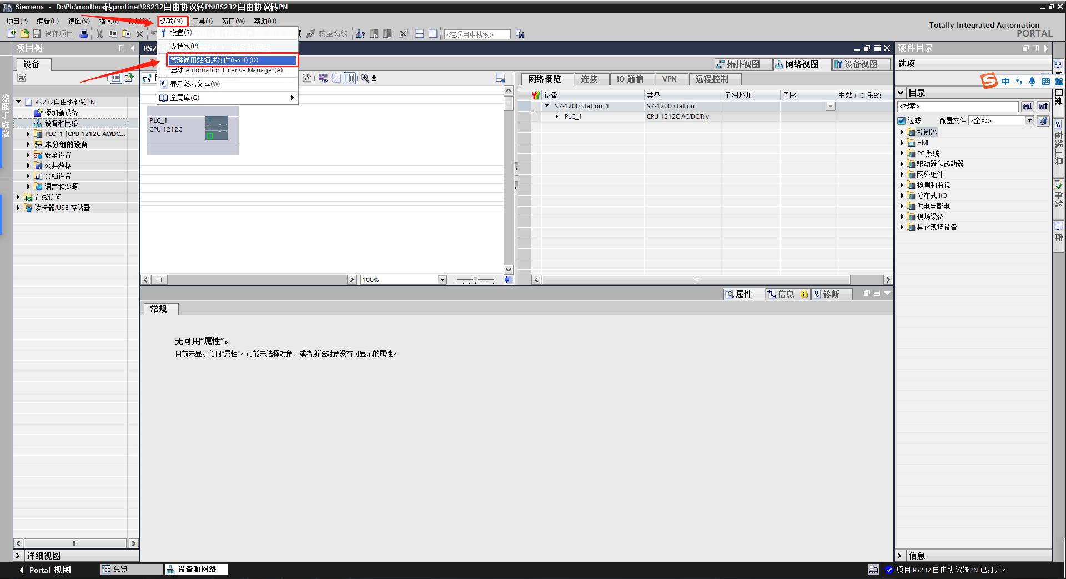Screen dimensions: 1066x579
Task: Expand the 安全设置 tree node
Action: [28, 155]
